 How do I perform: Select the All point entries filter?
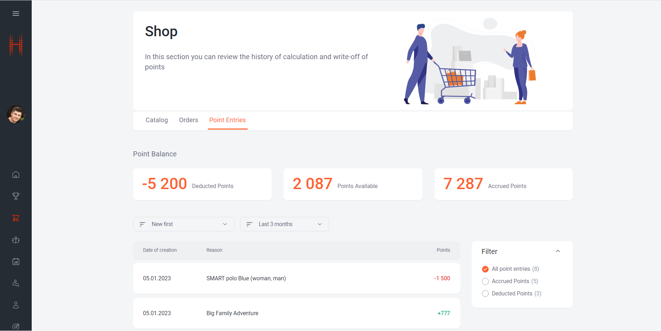(x=485, y=269)
